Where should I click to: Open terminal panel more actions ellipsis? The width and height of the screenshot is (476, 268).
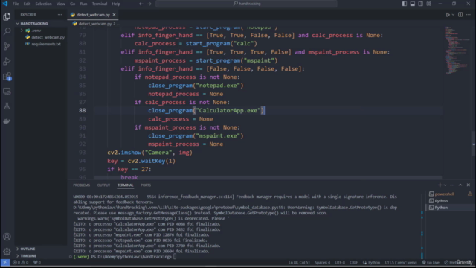[452, 185]
